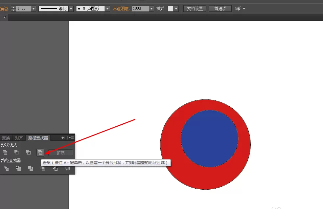Expand the 5 点圆形 brush dropdown
This screenshot has width=323, height=209.
[107, 9]
